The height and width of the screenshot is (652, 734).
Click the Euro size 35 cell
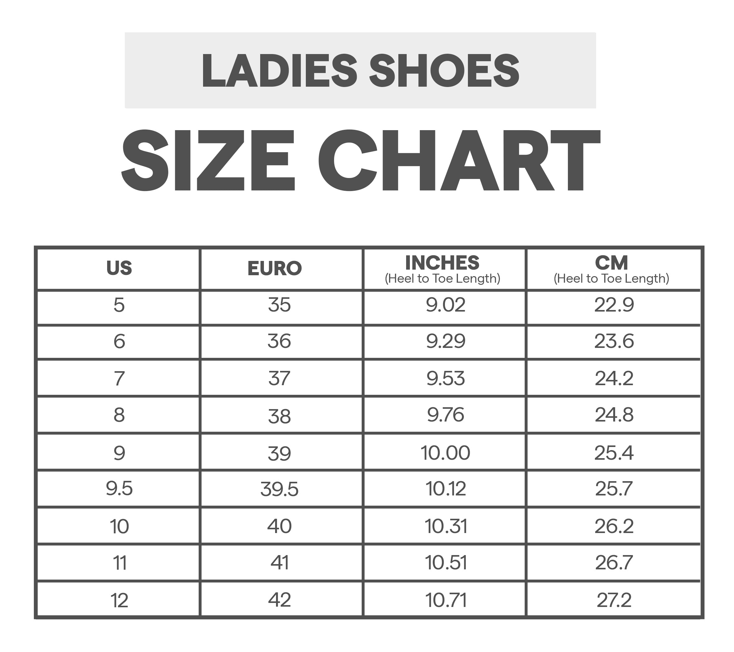[x=279, y=306]
